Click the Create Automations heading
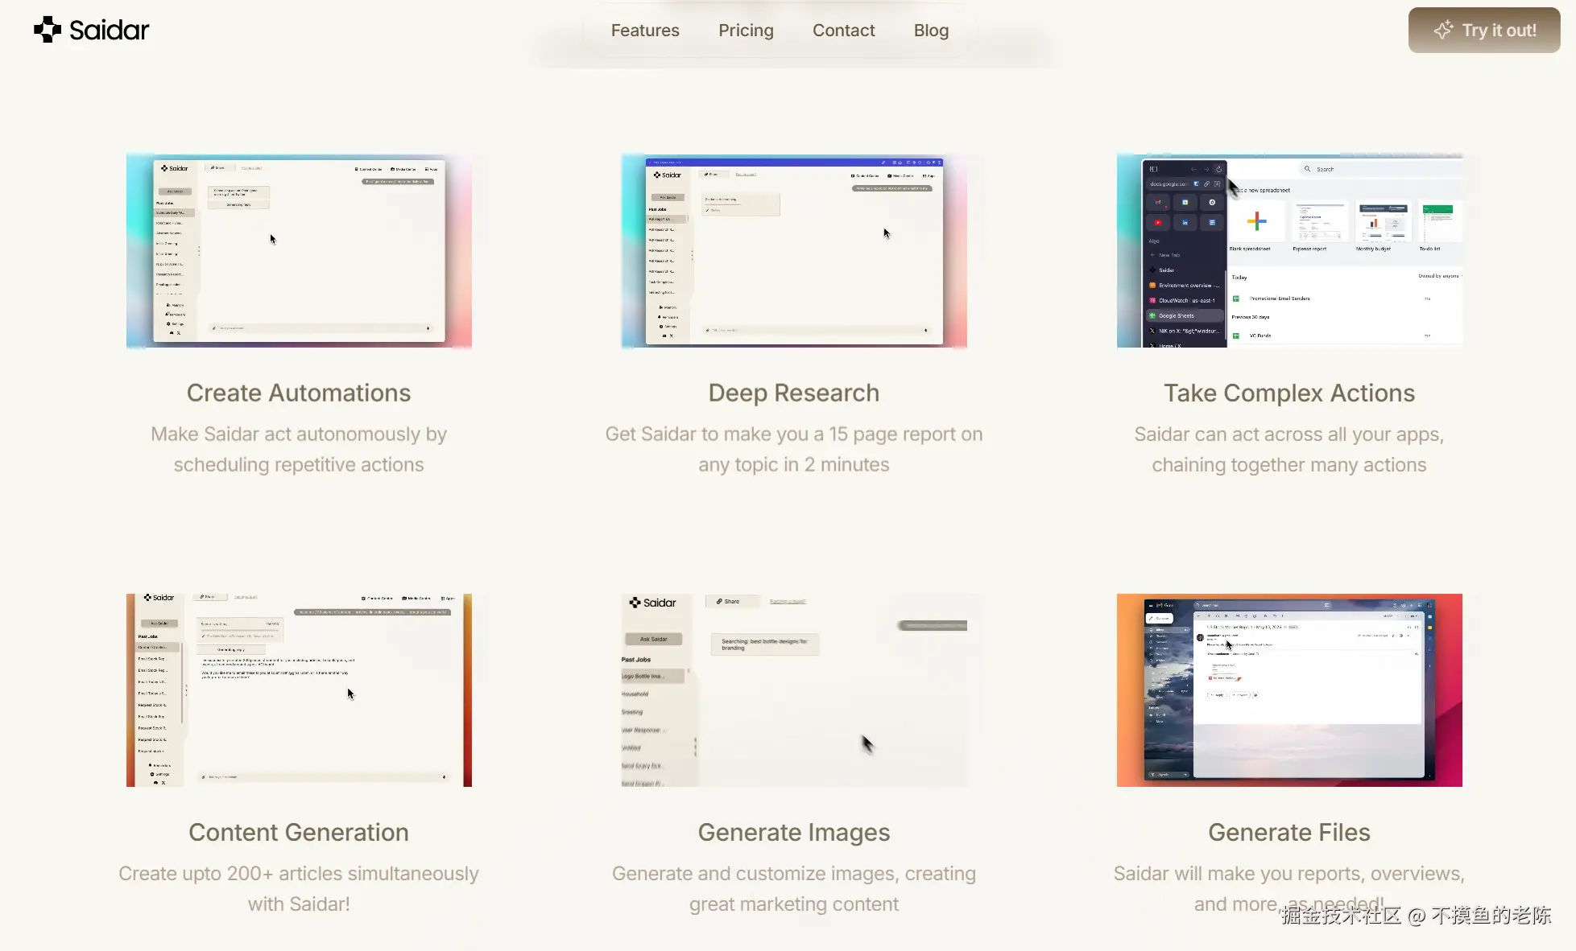 coord(299,393)
